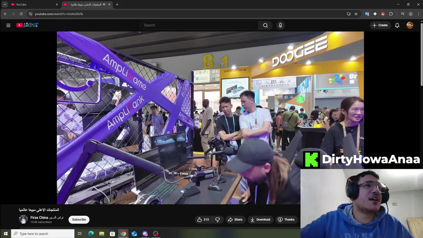Click the Windows 'Type here to search' box
The image size is (423, 238).
(x=43, y=234)
